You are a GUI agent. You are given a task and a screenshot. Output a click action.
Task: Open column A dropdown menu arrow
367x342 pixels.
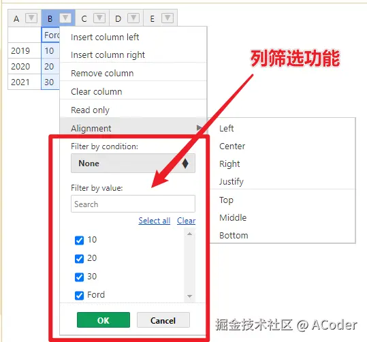(x=31, y=18)
